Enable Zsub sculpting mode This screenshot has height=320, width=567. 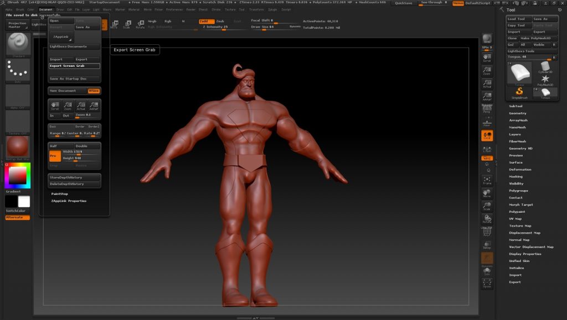[220, 21]
